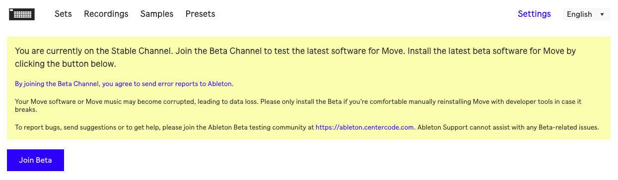Click the error reports agreement link

point(124,84)
